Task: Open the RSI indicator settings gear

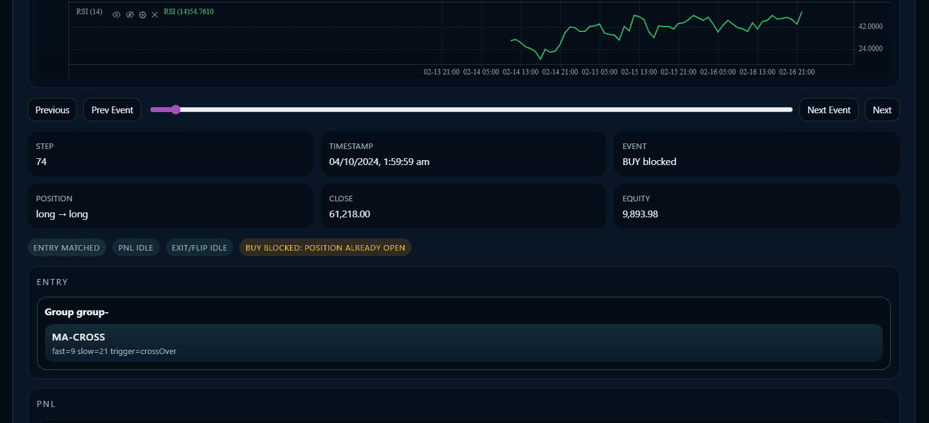Action: pyautogui.click(x=142, y=15)
